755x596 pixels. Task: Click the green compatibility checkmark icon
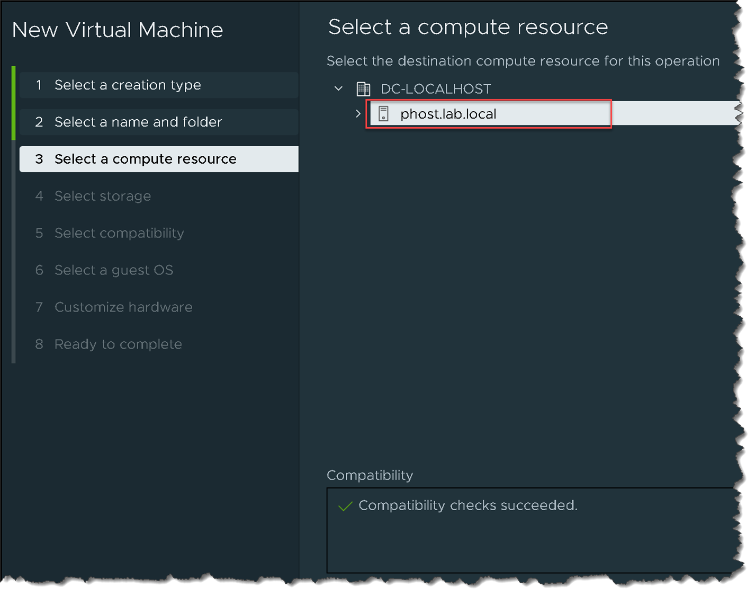[x=345, y=506]
